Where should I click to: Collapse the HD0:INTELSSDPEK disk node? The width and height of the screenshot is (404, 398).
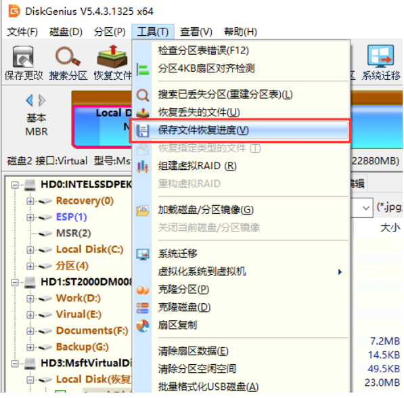[15, 185]
